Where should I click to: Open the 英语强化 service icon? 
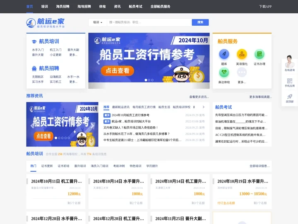coord(242,54)
